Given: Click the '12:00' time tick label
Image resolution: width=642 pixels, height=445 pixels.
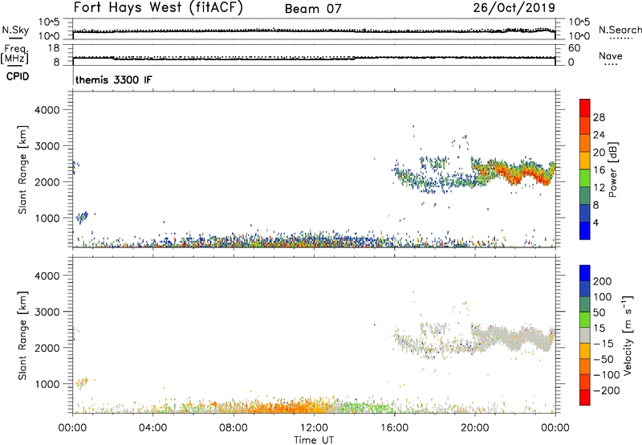Looking at the screenshot, I should [x=314, y=428].
